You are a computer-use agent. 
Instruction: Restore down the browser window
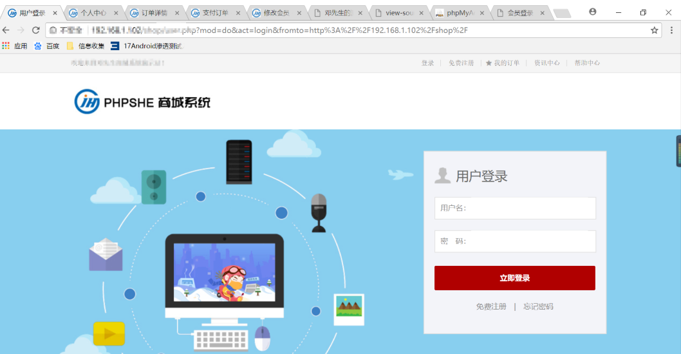click(x=643, y=13)
